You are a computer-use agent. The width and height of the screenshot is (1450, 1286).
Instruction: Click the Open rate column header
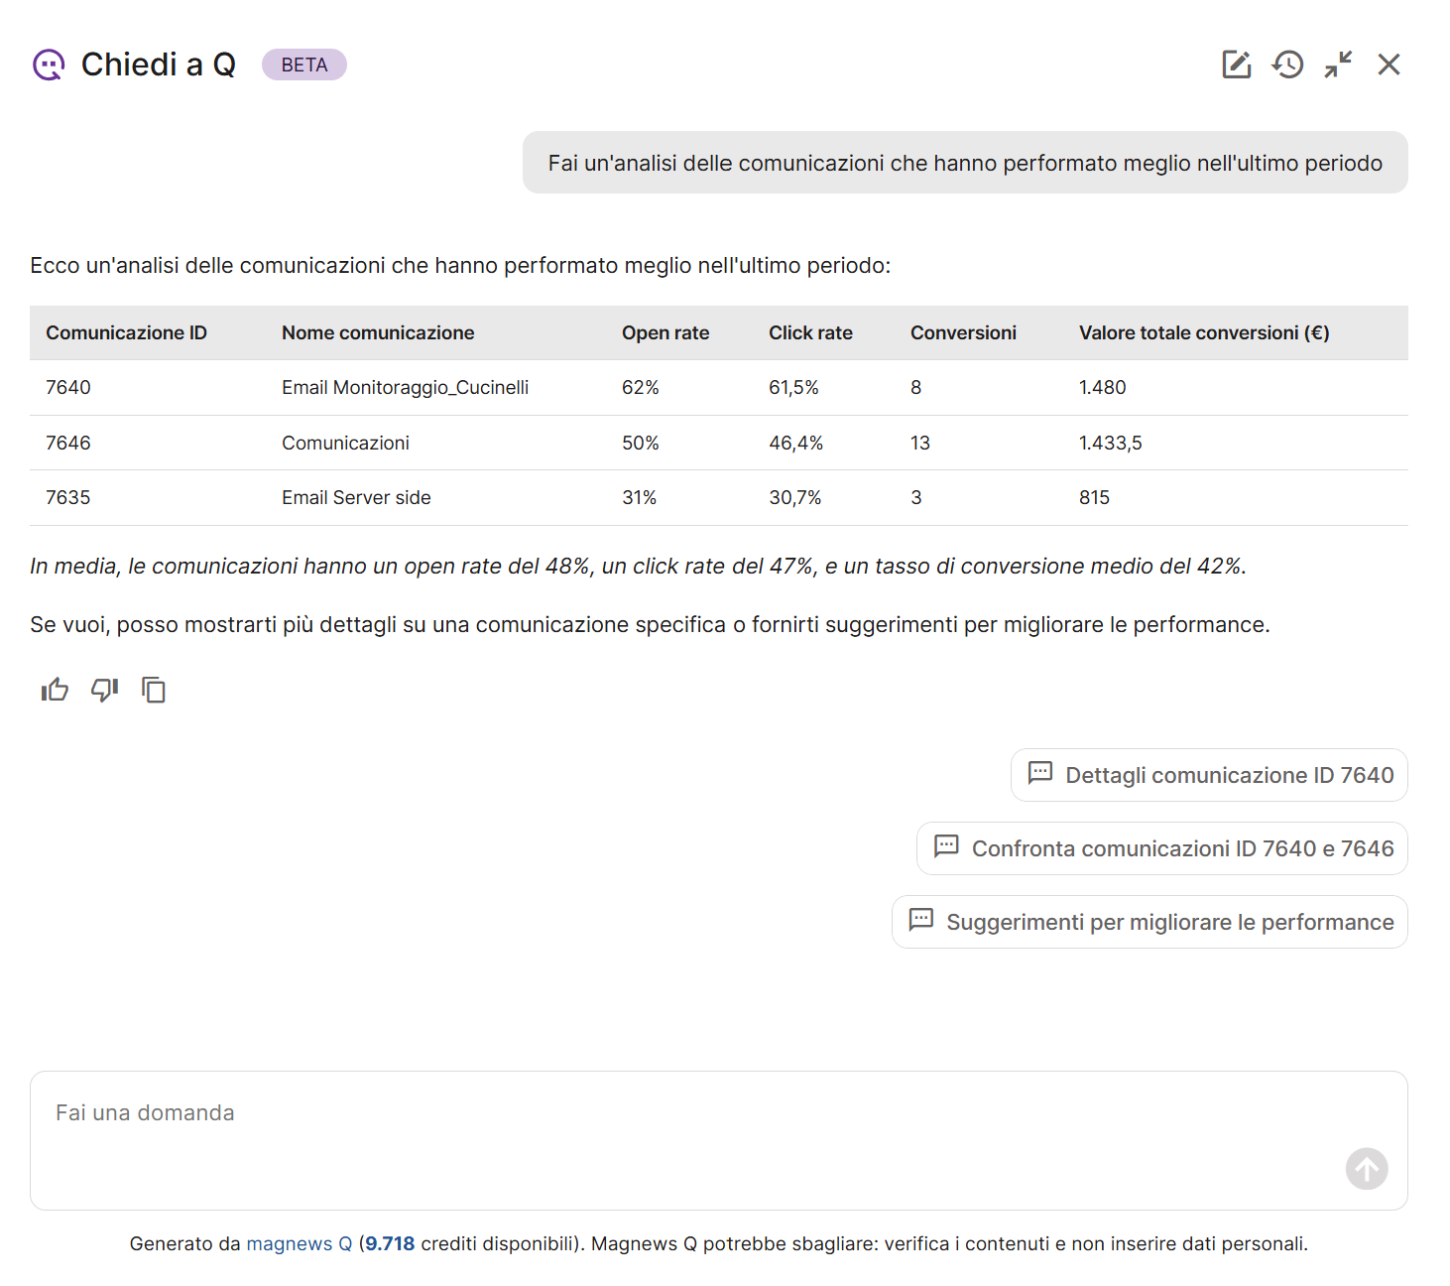[665, 333]
